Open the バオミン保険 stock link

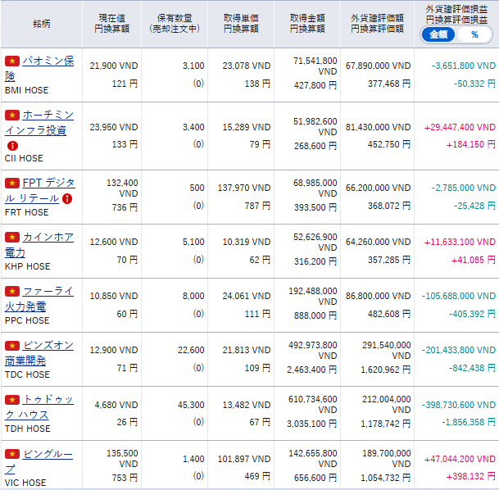click(x=48, y=61)
